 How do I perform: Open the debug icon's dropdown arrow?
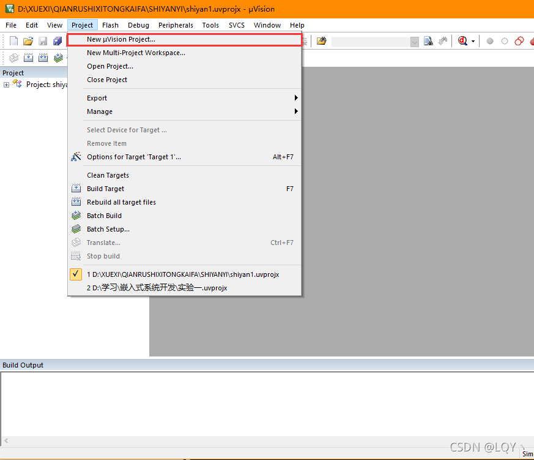[x=473, y=42]
